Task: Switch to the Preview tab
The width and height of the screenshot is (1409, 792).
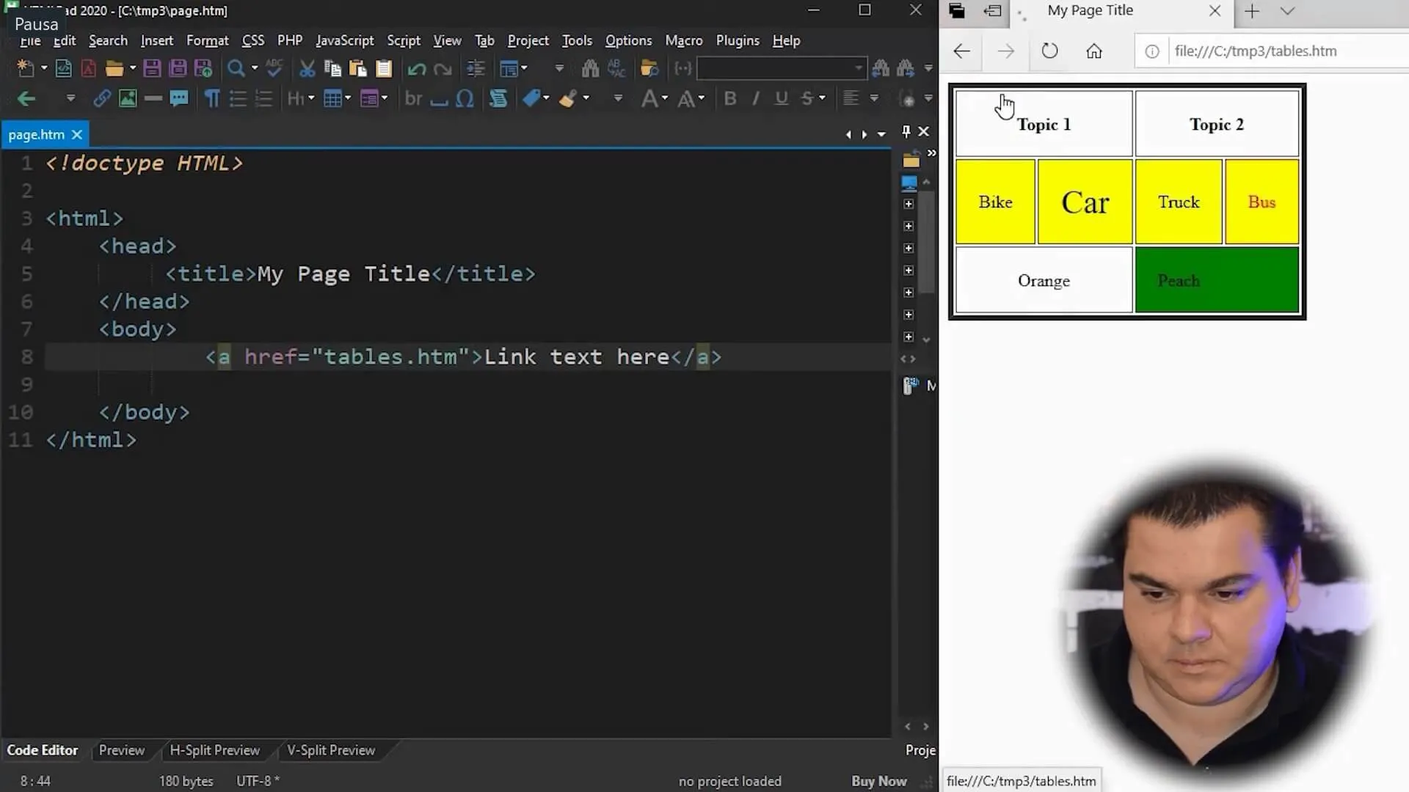Action: pyautogui.click(x=122, y=750)
